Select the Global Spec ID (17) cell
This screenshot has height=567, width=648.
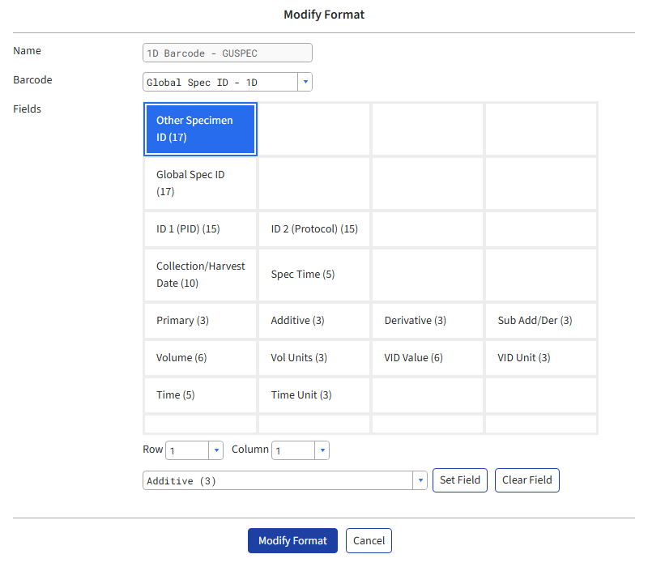(x=200, y=184)
